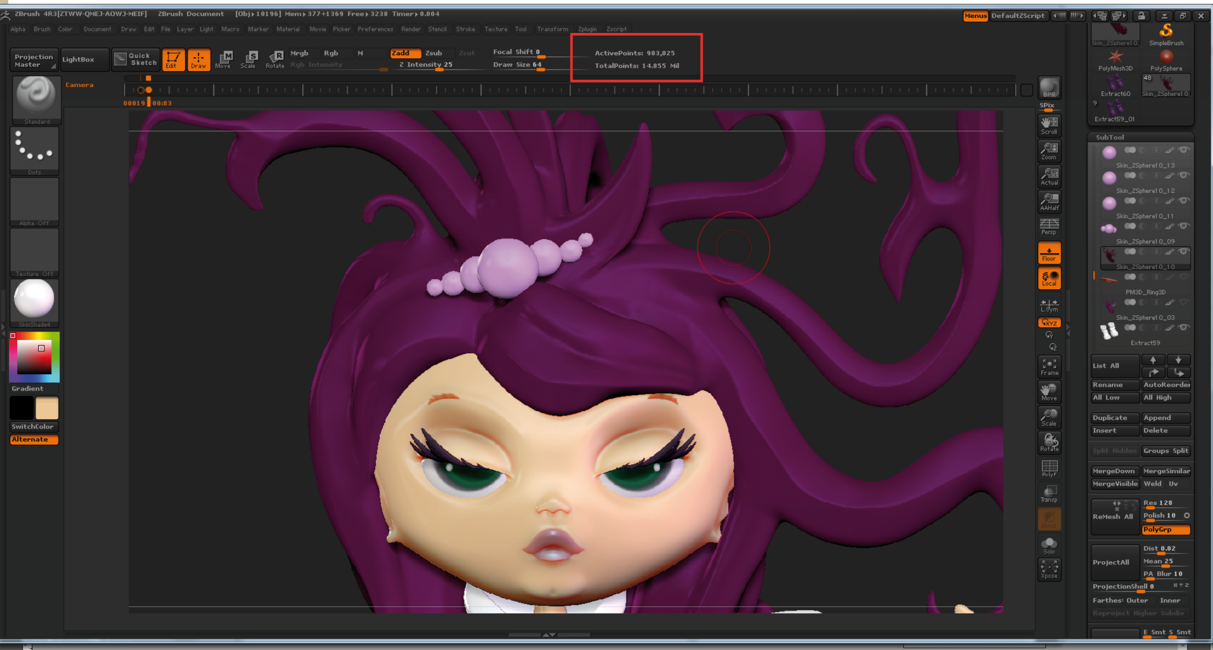
Task: Select the SimpleBrush tool
Action: tap(1166, 34)
